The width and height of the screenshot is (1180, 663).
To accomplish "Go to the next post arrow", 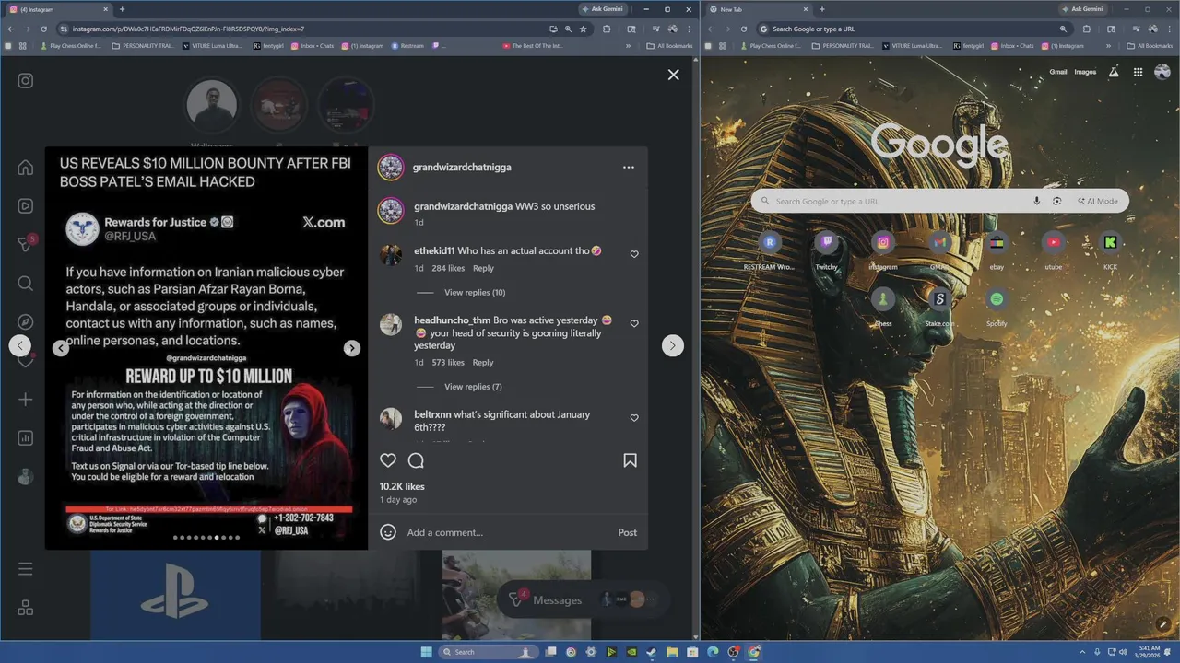I will [673, 345].
